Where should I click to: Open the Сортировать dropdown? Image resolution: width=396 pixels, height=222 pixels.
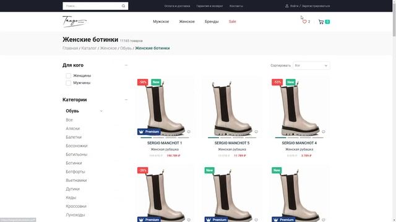(311, 65)
